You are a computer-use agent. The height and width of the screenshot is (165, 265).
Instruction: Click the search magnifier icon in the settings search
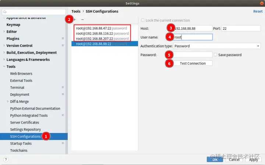[x=5, y=12]
